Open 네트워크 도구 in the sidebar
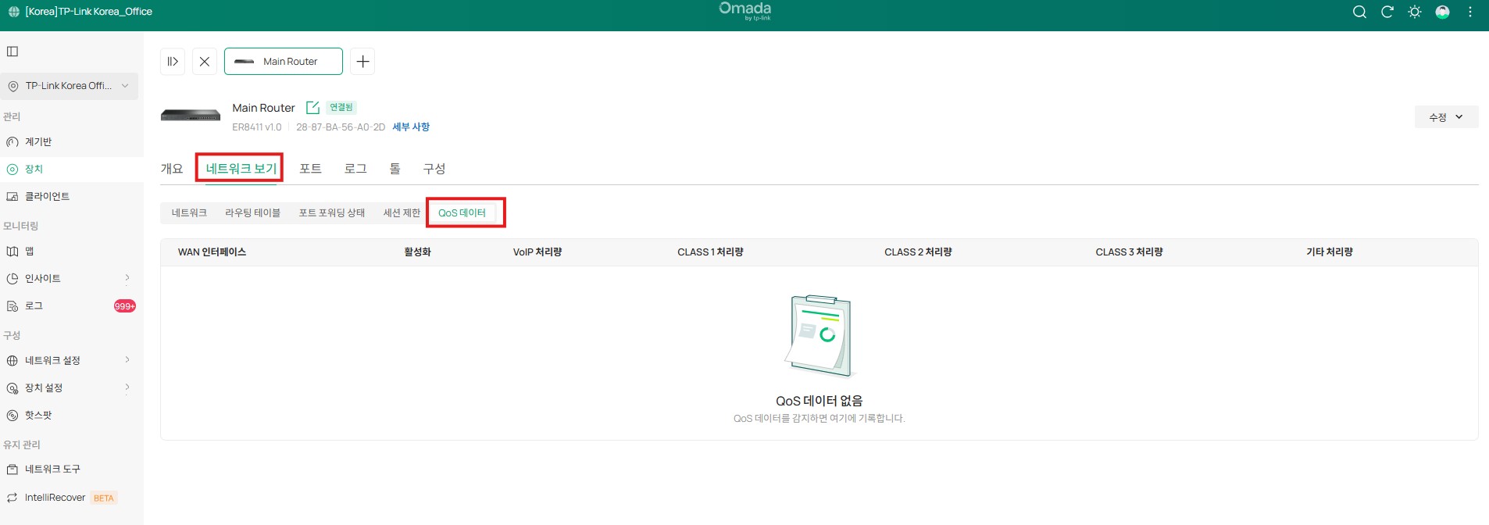 click(x=52, y=470)
